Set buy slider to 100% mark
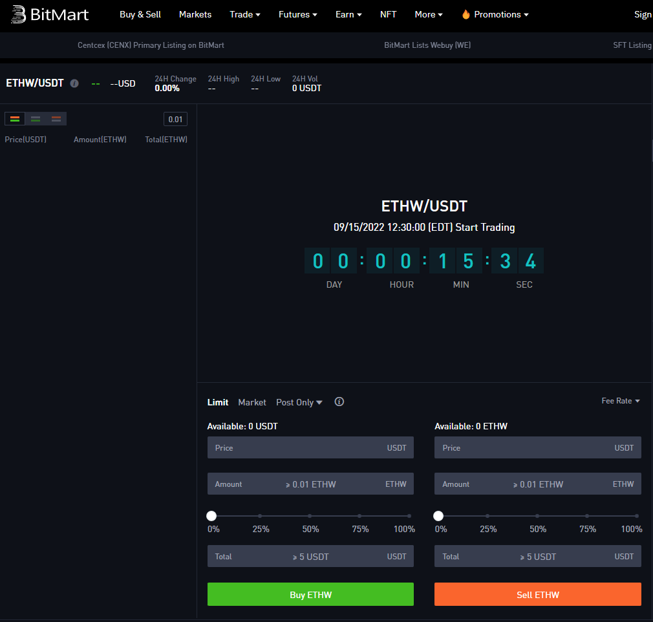 point(409,516)
